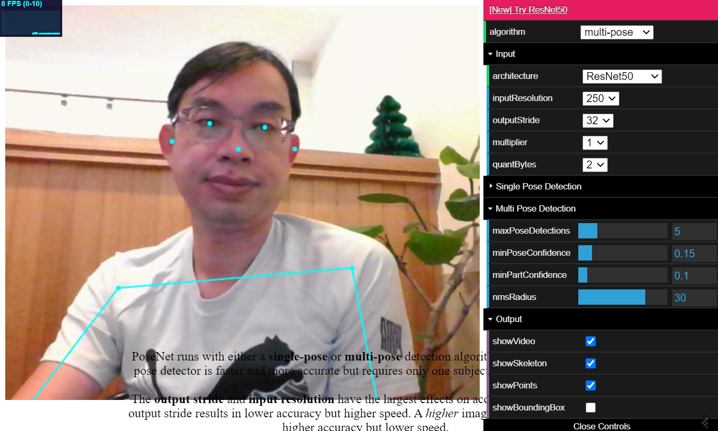Click the nmsRadius slider
The width and height of the screenshot is (718, 431).
tap(623, 297)
